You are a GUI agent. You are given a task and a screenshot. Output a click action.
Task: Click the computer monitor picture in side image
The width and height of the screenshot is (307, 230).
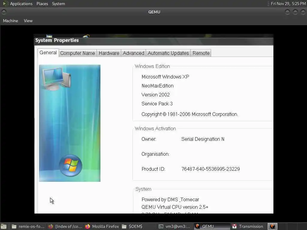pyautogui.click(x=57, y=78)
